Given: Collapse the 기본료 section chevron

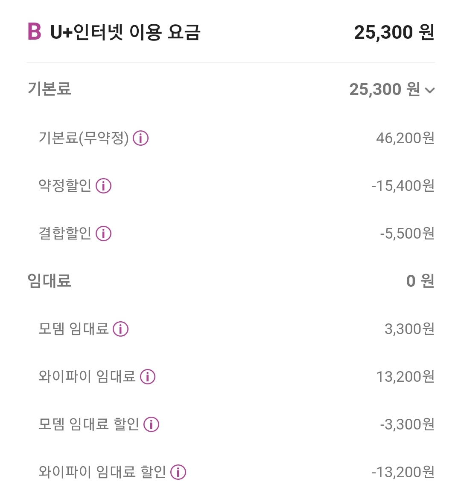Looking at the screenshot, I should coord(430,90).
